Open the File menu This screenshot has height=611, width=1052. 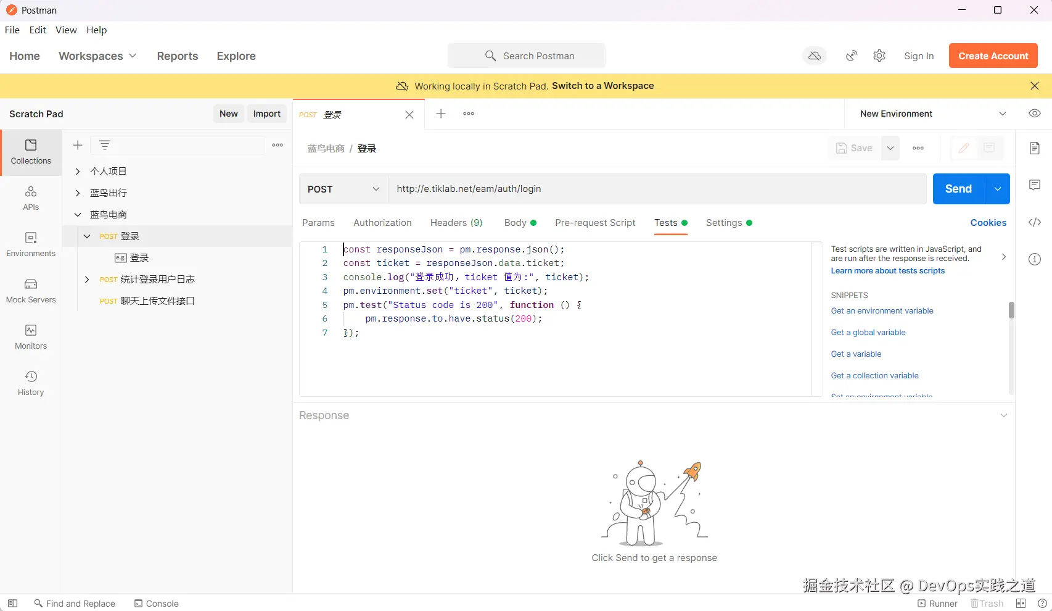click(12, 30)
